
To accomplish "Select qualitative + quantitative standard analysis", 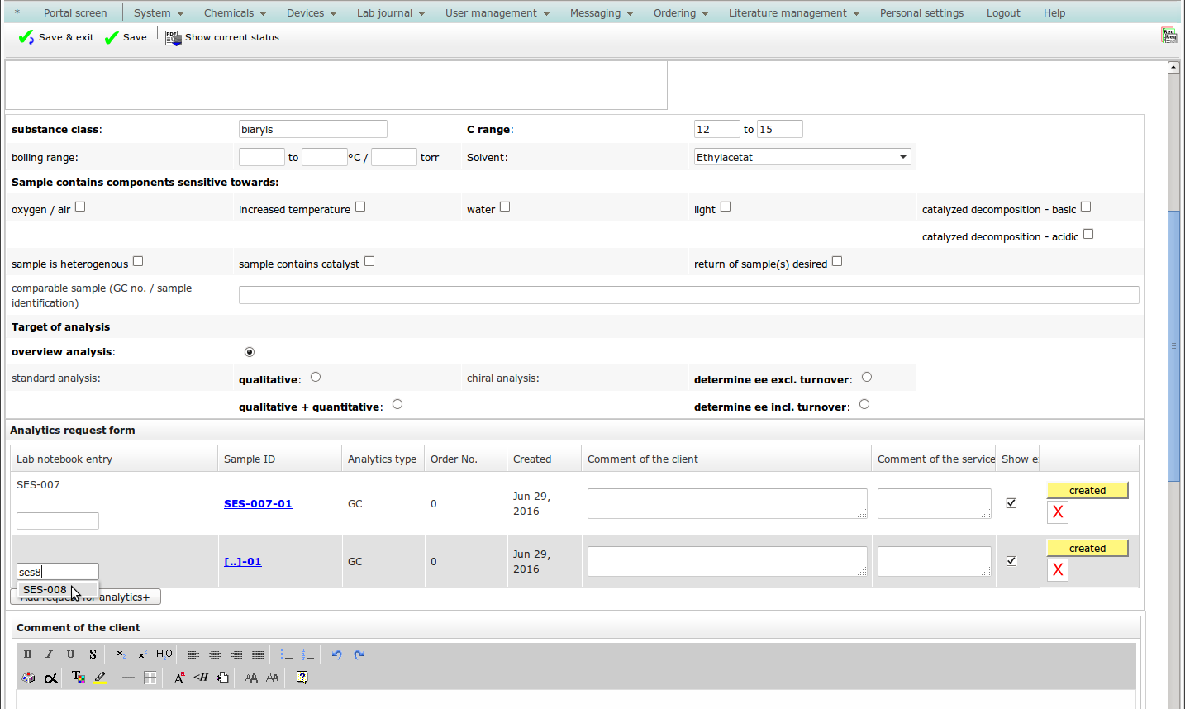I will coord(397,404).
